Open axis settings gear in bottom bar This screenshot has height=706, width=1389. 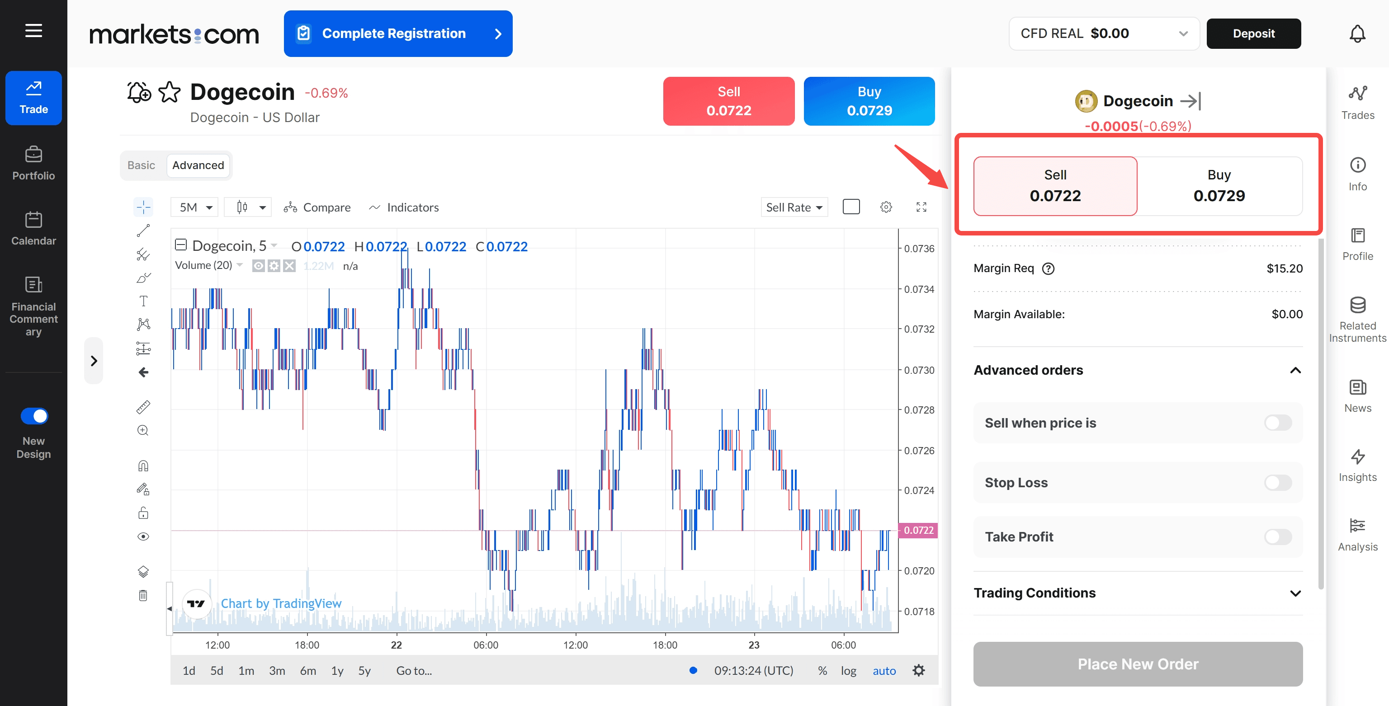click(x=919, y=670)
